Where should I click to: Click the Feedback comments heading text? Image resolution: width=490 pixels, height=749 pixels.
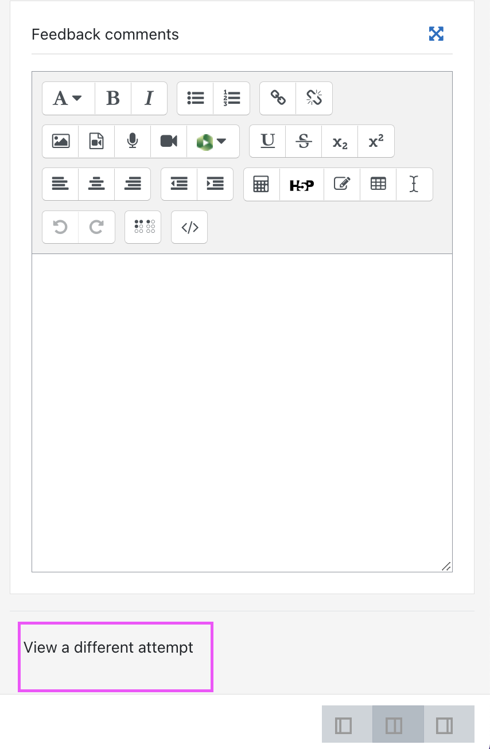point(105,34)
